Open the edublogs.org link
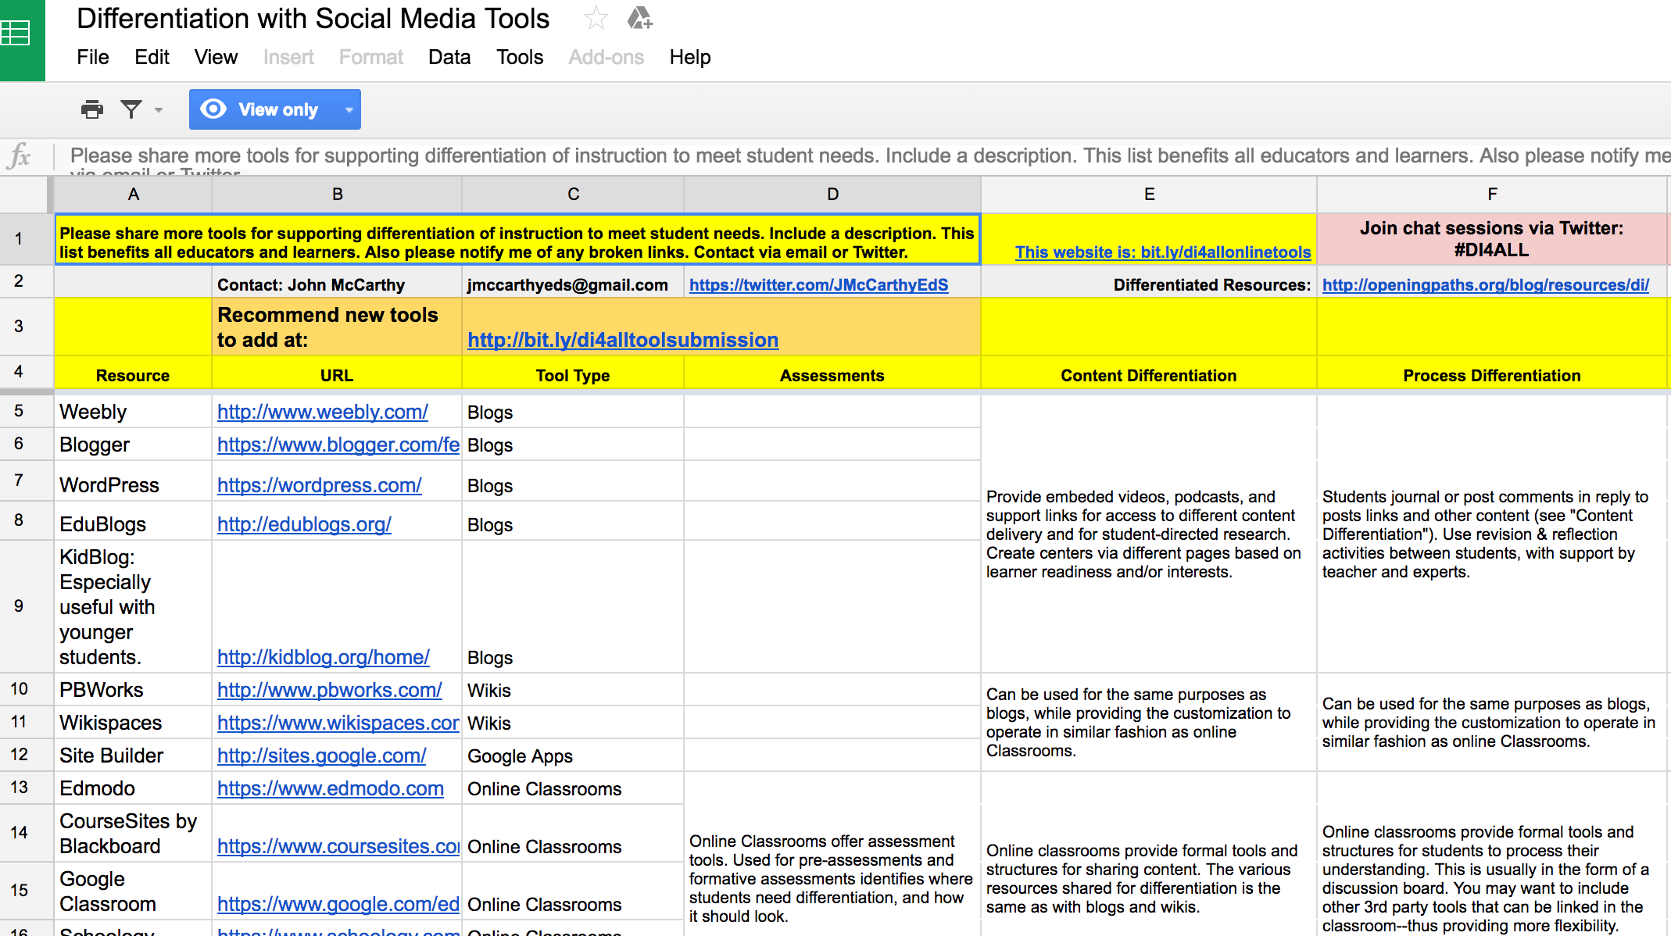1671x936 pixels. [x=304, y=524]
